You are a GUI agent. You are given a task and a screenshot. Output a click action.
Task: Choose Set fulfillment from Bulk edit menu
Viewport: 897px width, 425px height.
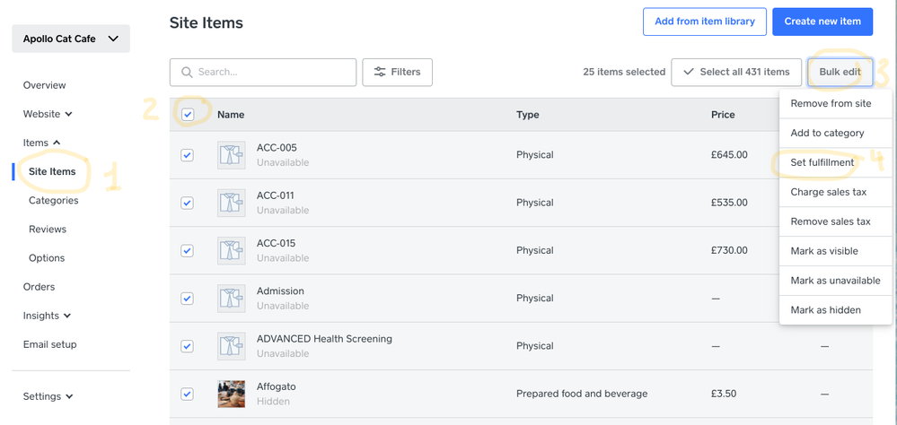tap(822, 162)
